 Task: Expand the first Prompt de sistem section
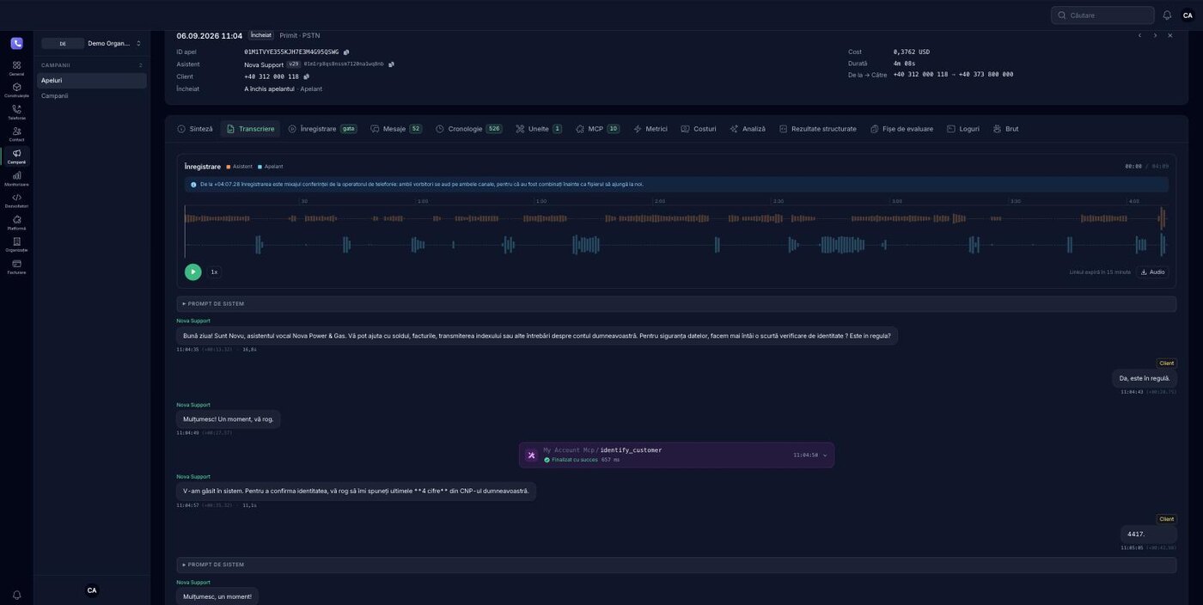click(x=676, y=303)
